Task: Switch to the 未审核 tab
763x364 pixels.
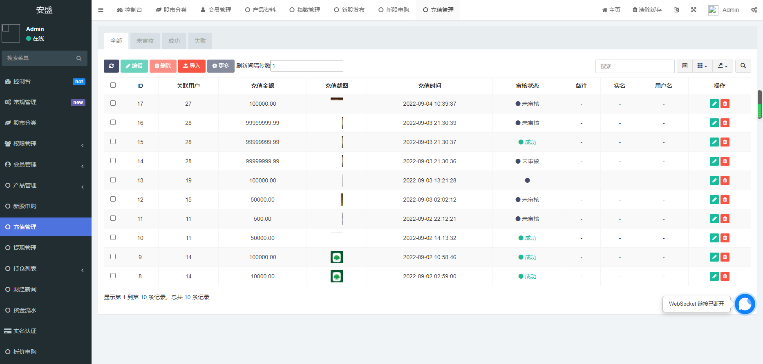Action: pos(145,41)
